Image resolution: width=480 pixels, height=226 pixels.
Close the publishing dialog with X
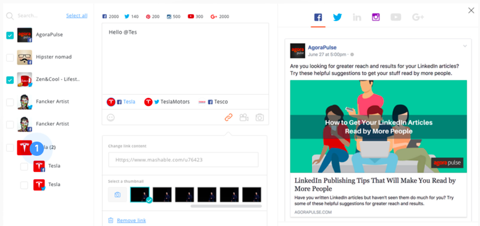[x=471, y=10]
